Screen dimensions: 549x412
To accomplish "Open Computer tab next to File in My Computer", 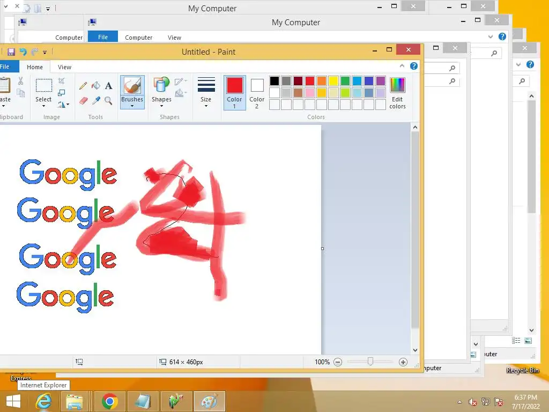I will coord(139,38).
